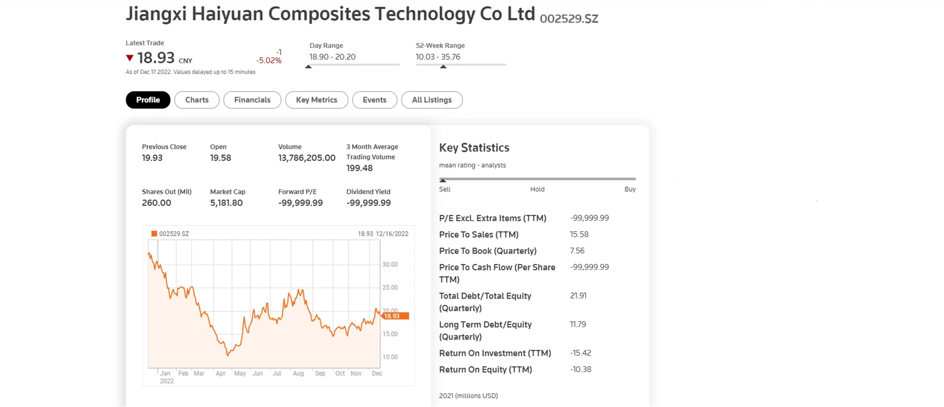Click the orange price line in the chart
The width and height of the screenshot is (944, 407).
[x=266, y=310]
